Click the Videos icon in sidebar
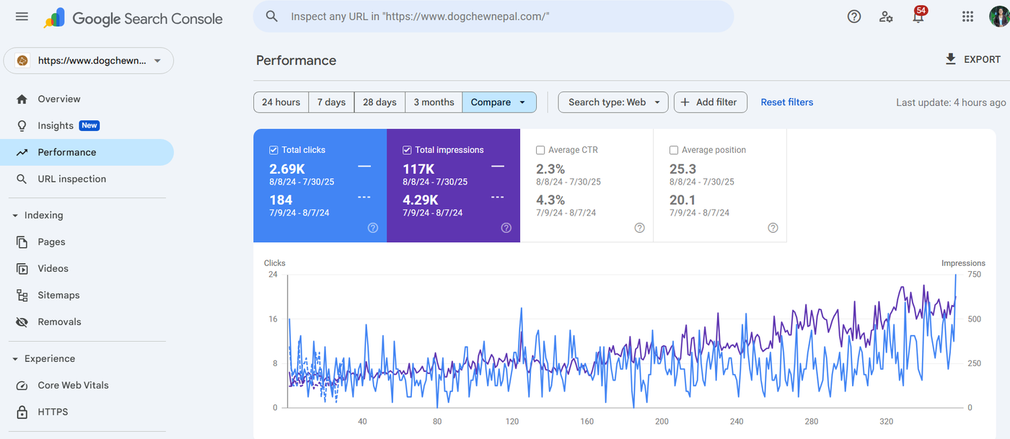This screenshot has width=1010, height=439. pos(22,269)
